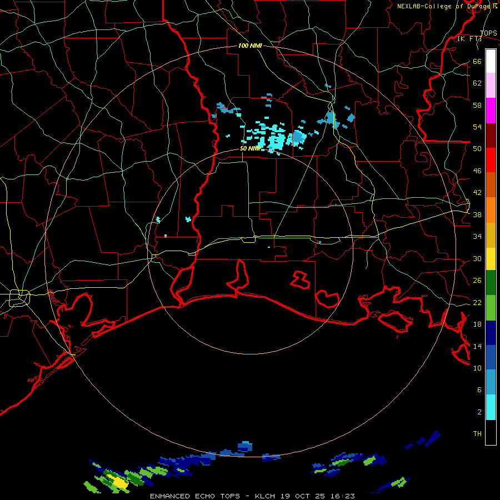Click the "22" legend value

[477, 303]
